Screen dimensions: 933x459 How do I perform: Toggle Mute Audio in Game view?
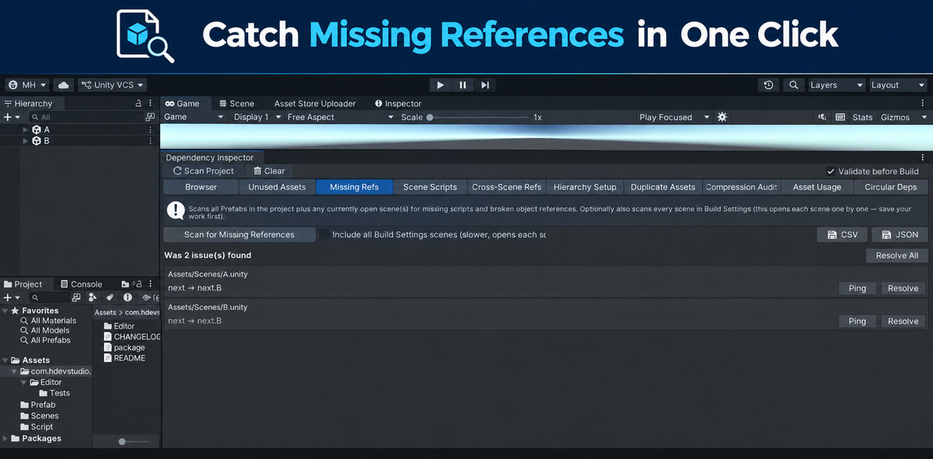coord(822,117)
